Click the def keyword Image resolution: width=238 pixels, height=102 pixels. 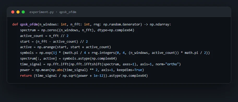click(x=15, y=24)
